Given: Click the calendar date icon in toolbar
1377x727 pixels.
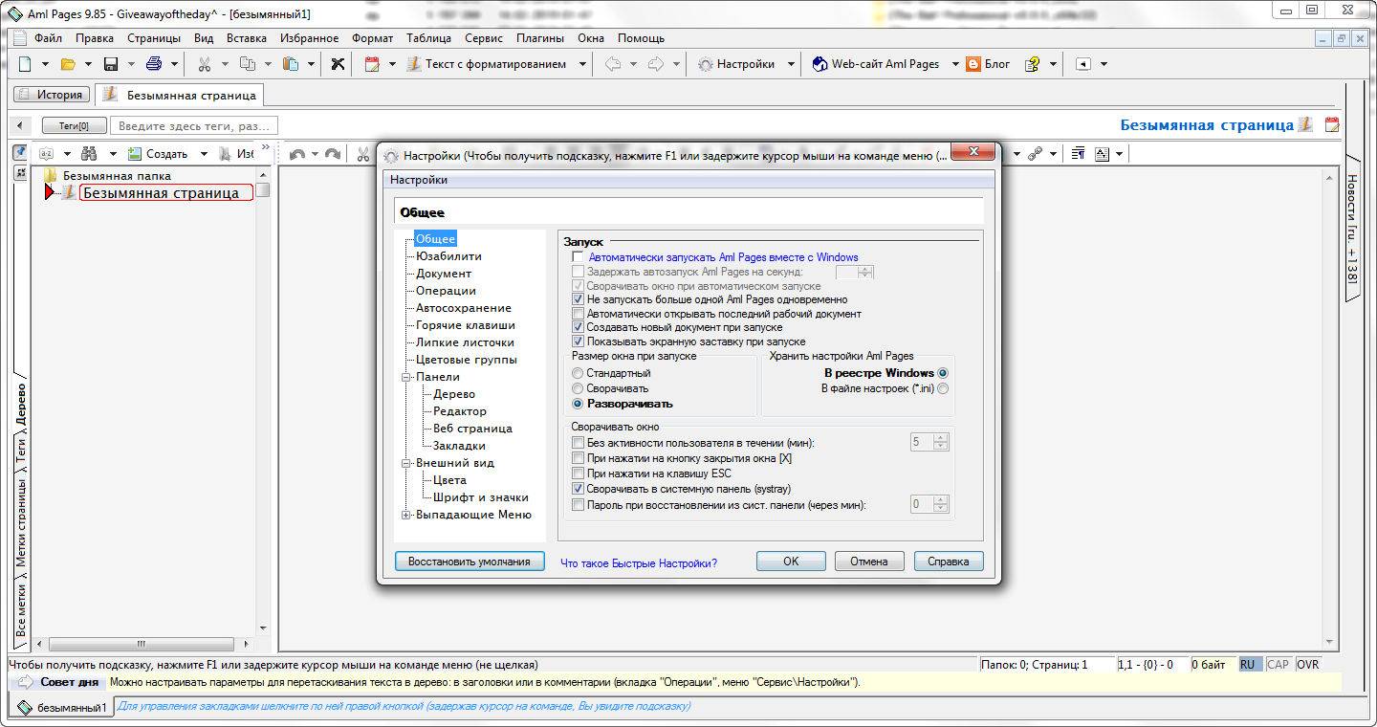Looking at the screenshot, I should tap(372, 64).
